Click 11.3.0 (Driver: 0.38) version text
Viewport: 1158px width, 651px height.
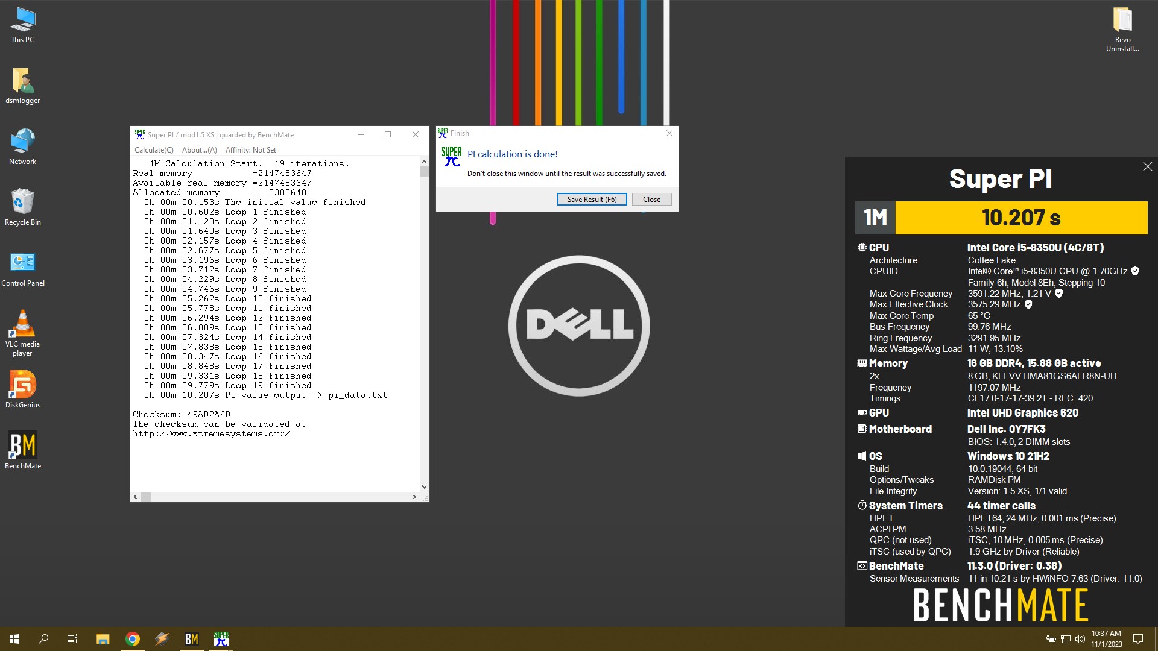[1014, 566]
